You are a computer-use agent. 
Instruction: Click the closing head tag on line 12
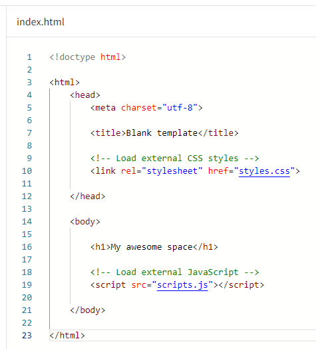click(x=88, y=196)
